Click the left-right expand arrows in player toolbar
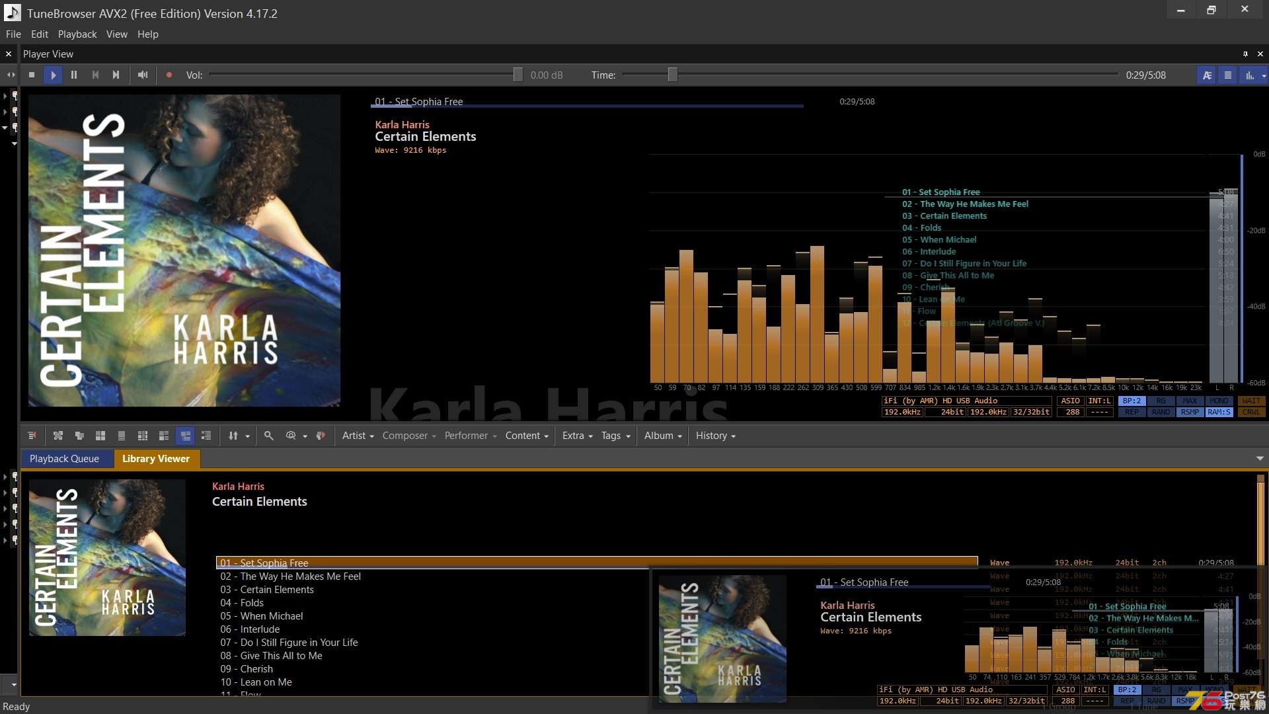The image size is (1269, 714). (x=11, y=75)
